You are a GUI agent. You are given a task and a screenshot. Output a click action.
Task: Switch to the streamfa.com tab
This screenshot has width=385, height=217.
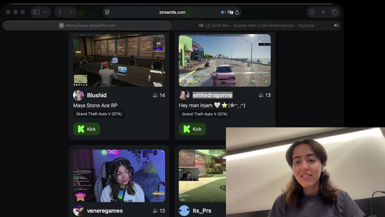coord(87,25)
